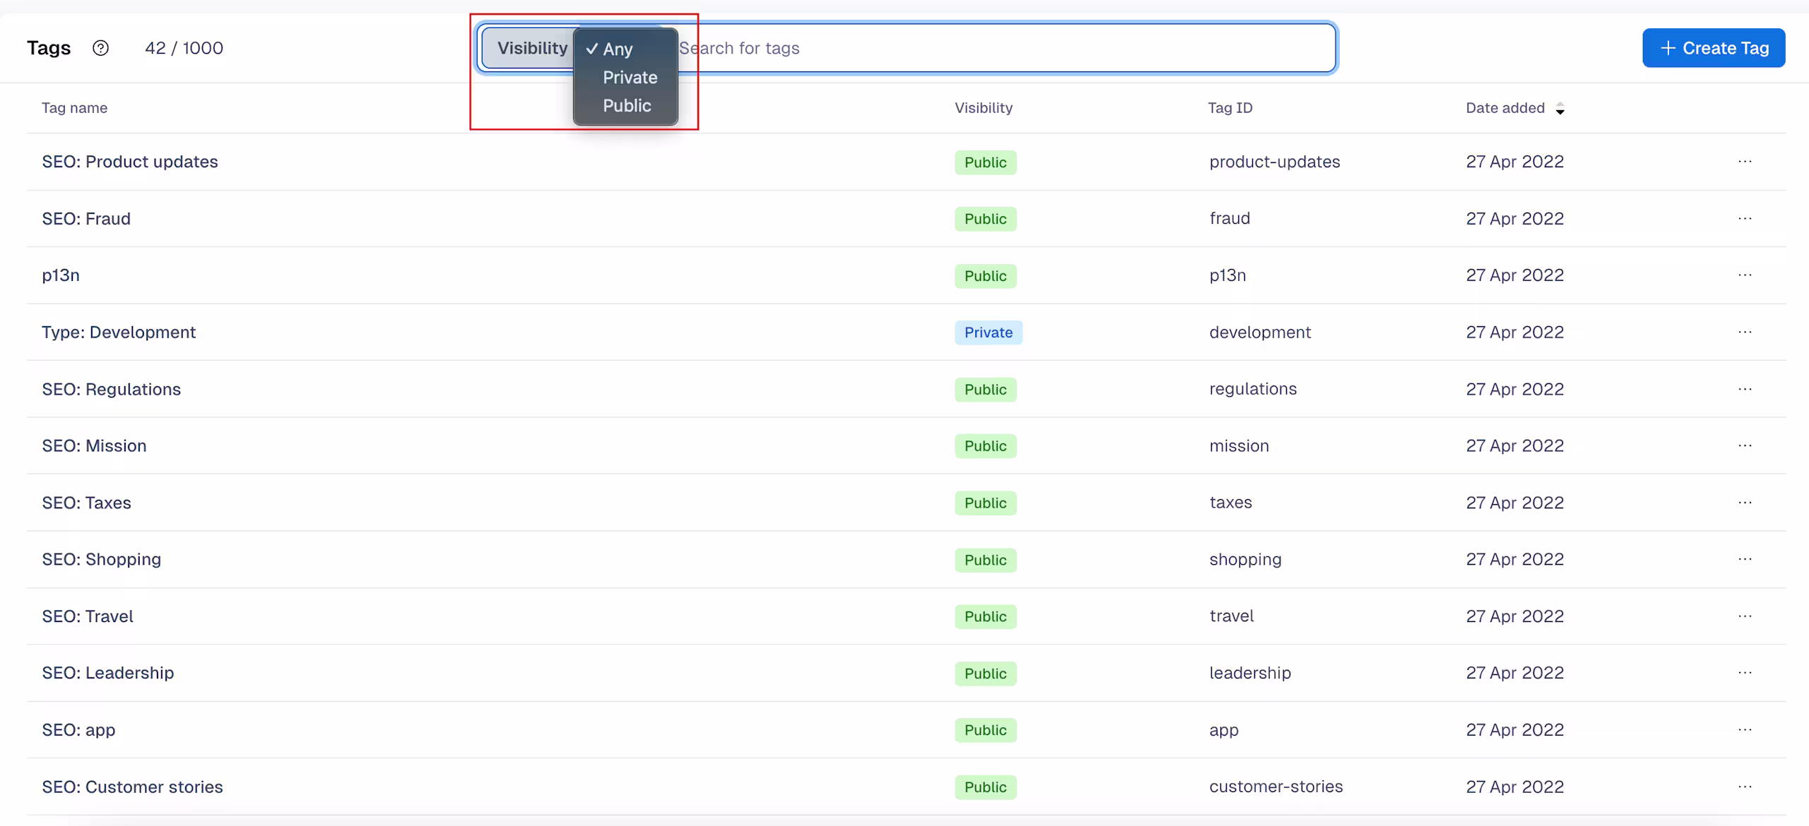Choose Public visibility filter option

coord(625,106)
